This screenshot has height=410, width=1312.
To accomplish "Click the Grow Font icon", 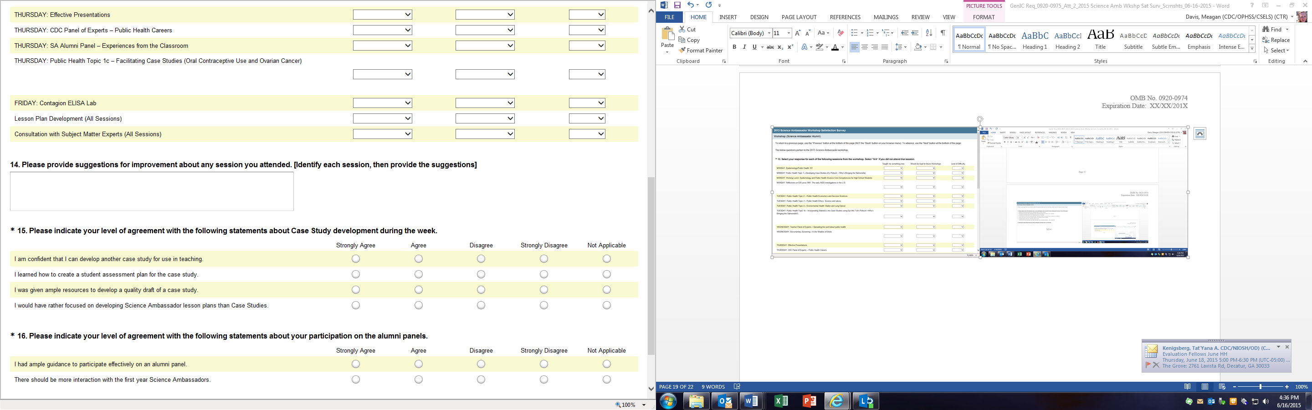I will click(798, 33).
